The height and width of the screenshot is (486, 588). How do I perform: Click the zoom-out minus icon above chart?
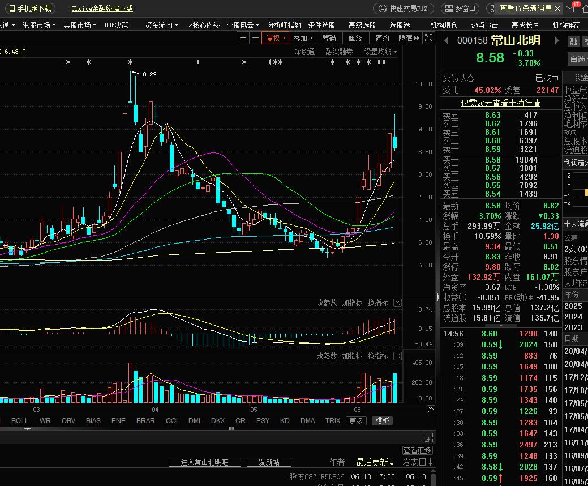click(x=256, y=38)
